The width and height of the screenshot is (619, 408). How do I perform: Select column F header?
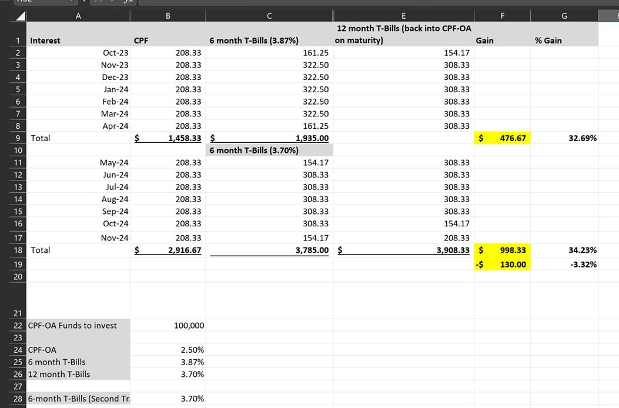502,16
